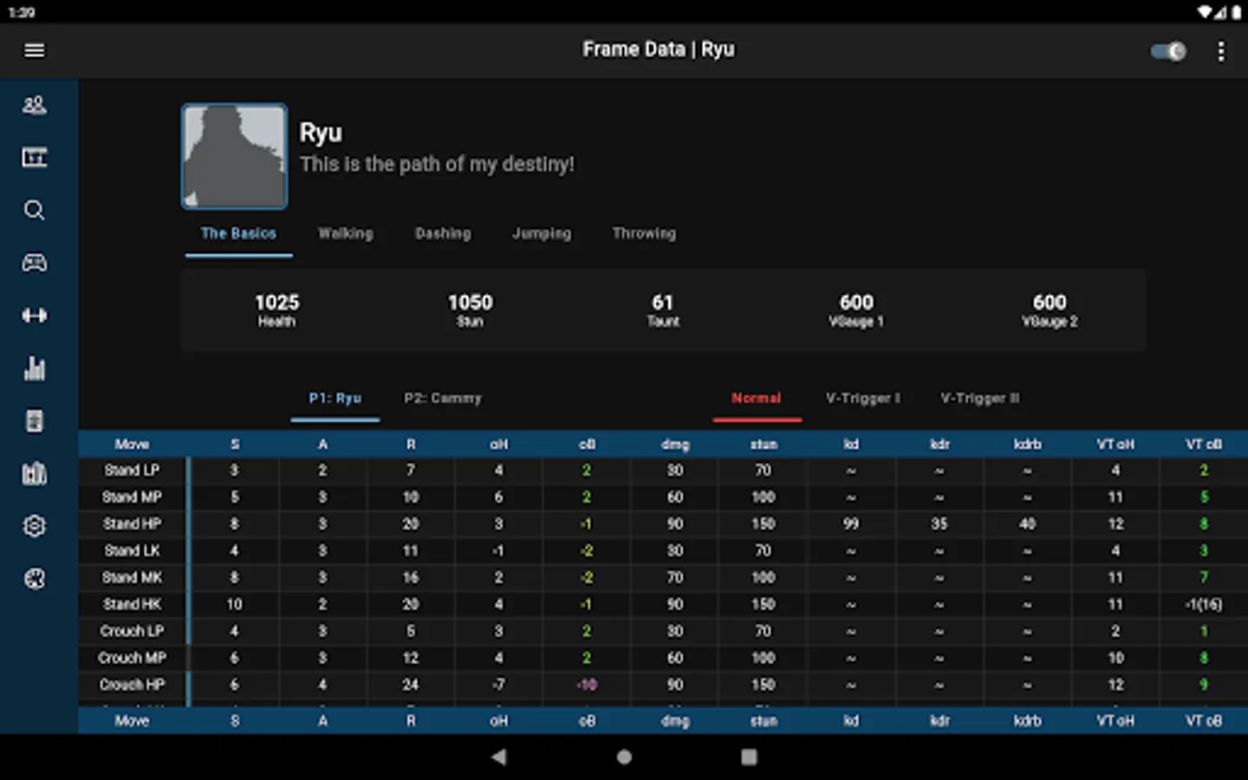The width and height of the screenshot is (1248, 780).
Task: Click the bottom stun footer header
Action: (x=764, y=720)
